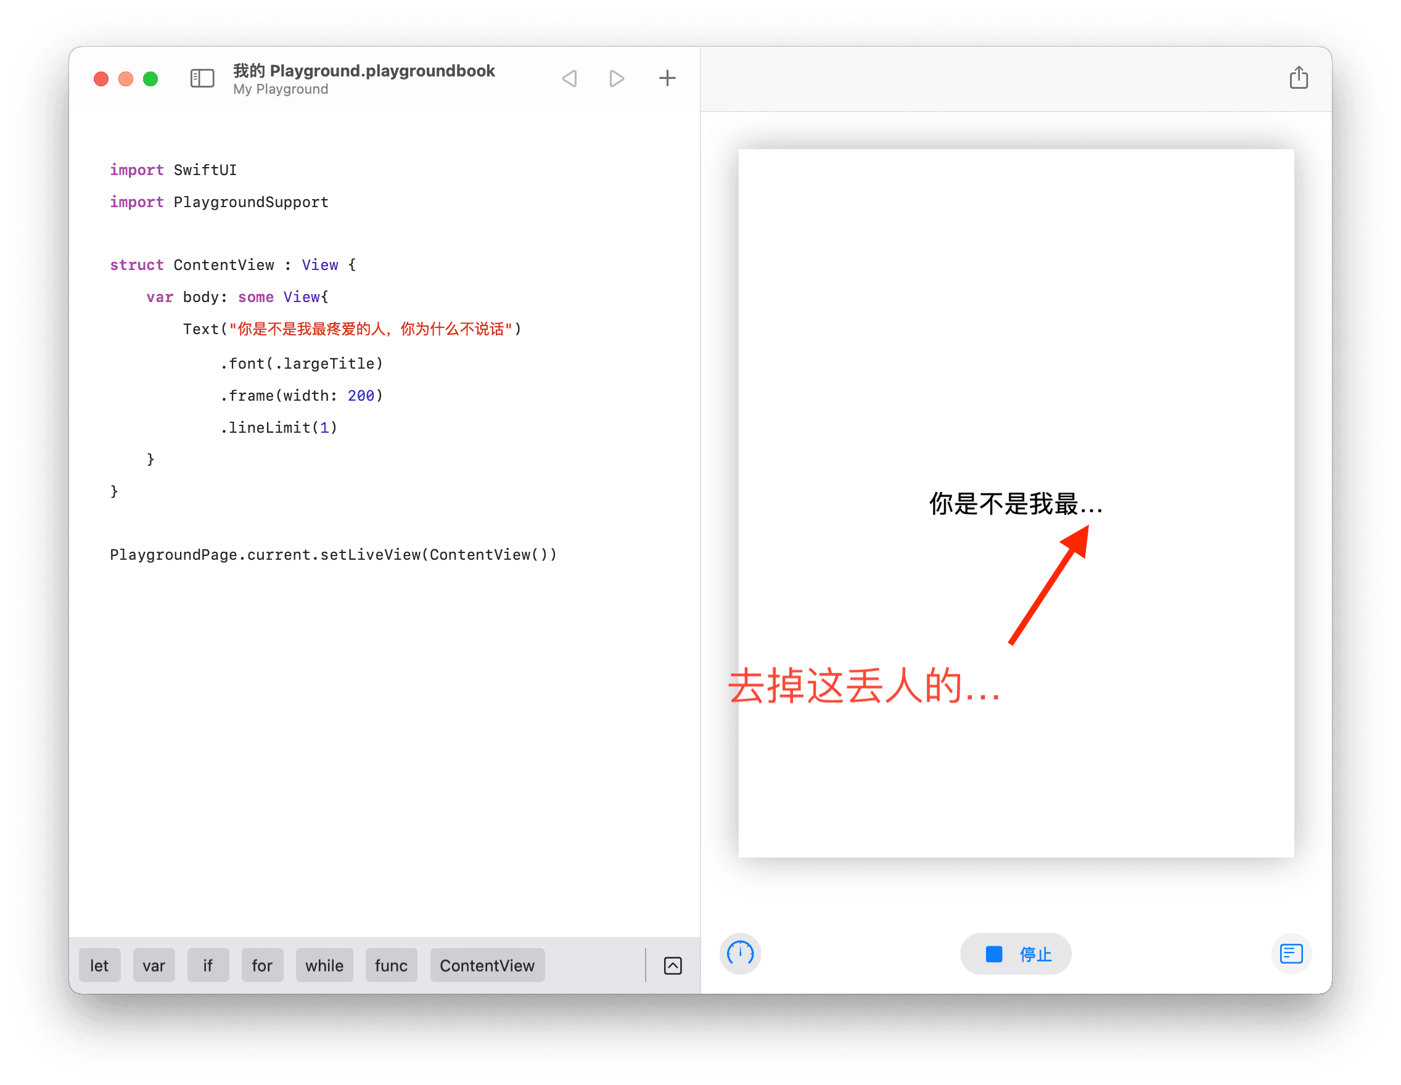Add a new playground page with plus
Viewport: 1401px width, 1085px height.
pyautogui.click(x=667, y=78)
